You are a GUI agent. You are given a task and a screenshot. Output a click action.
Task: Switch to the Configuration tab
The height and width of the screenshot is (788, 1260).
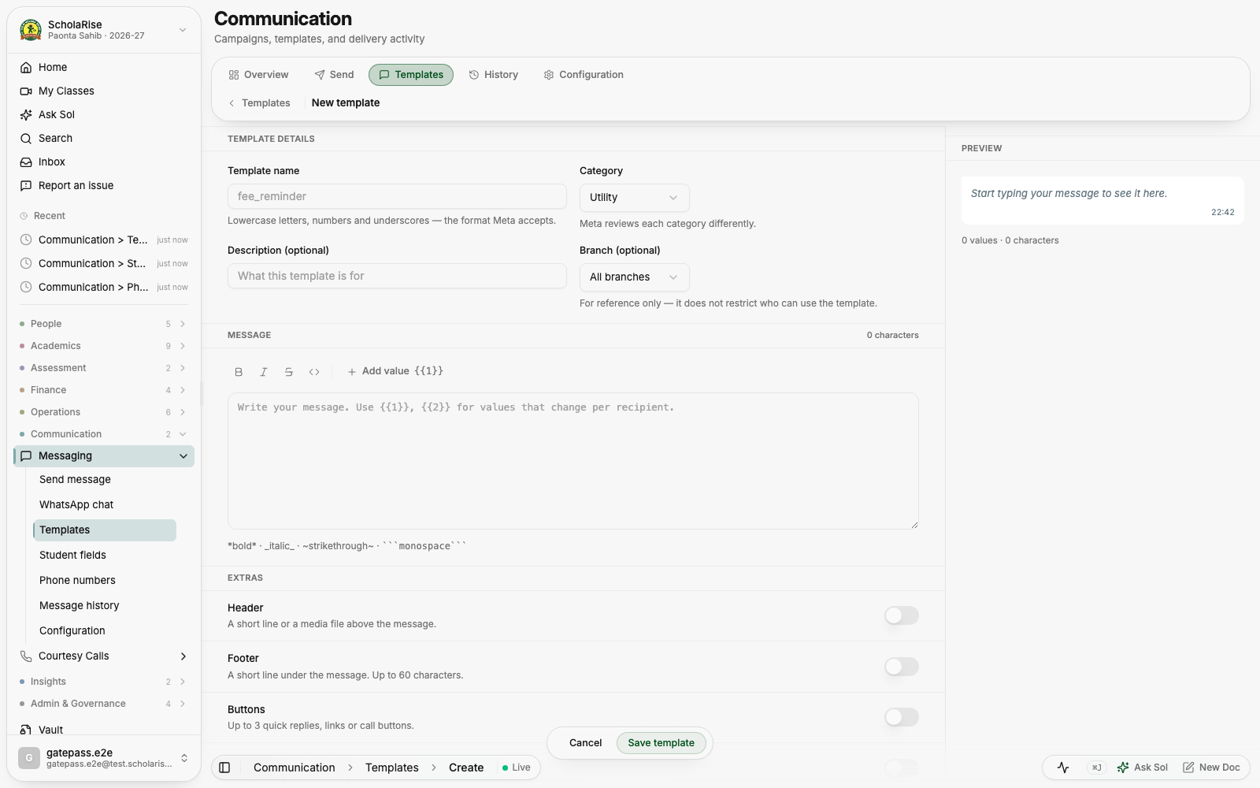point(584,75)
